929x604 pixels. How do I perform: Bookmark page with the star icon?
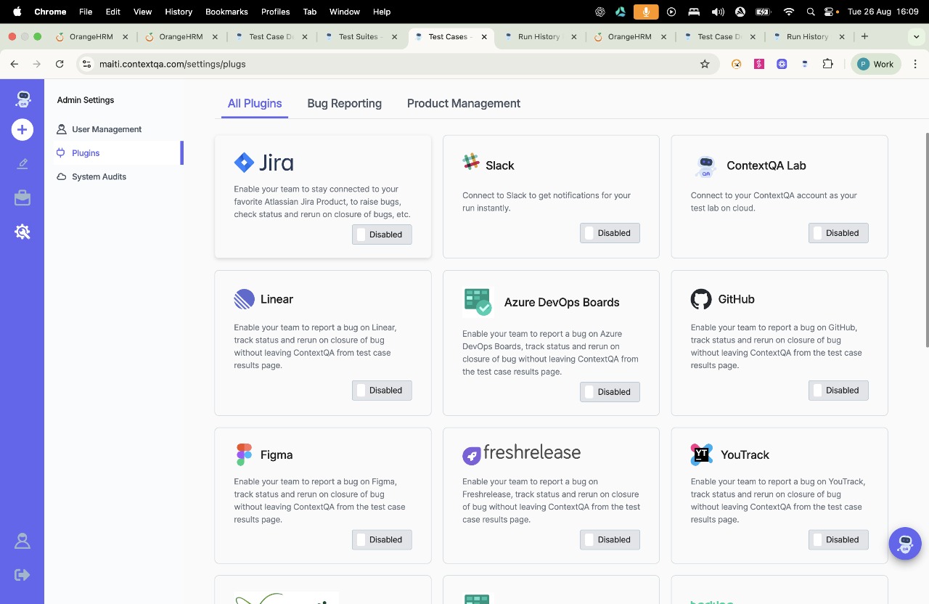pyautogui.click(x=705, y=64)
